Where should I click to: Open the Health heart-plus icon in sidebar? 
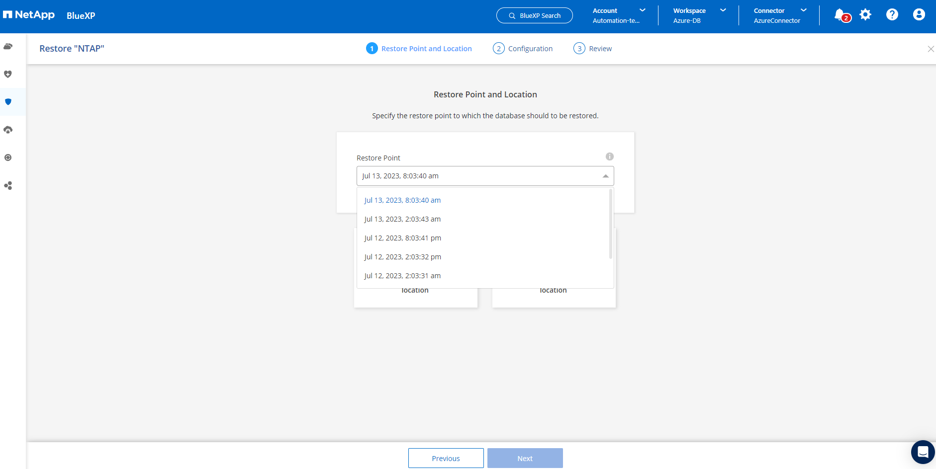8,75
